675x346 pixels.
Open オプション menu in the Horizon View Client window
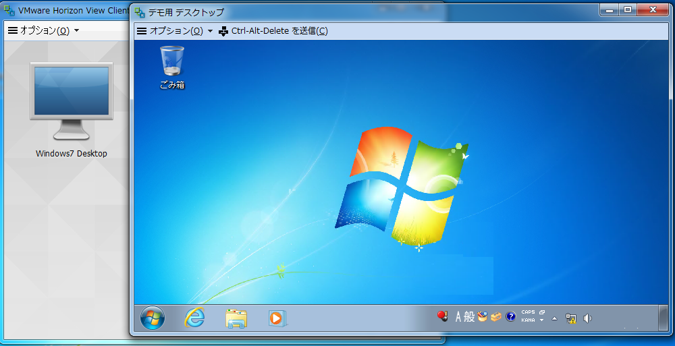coord(44,30)
